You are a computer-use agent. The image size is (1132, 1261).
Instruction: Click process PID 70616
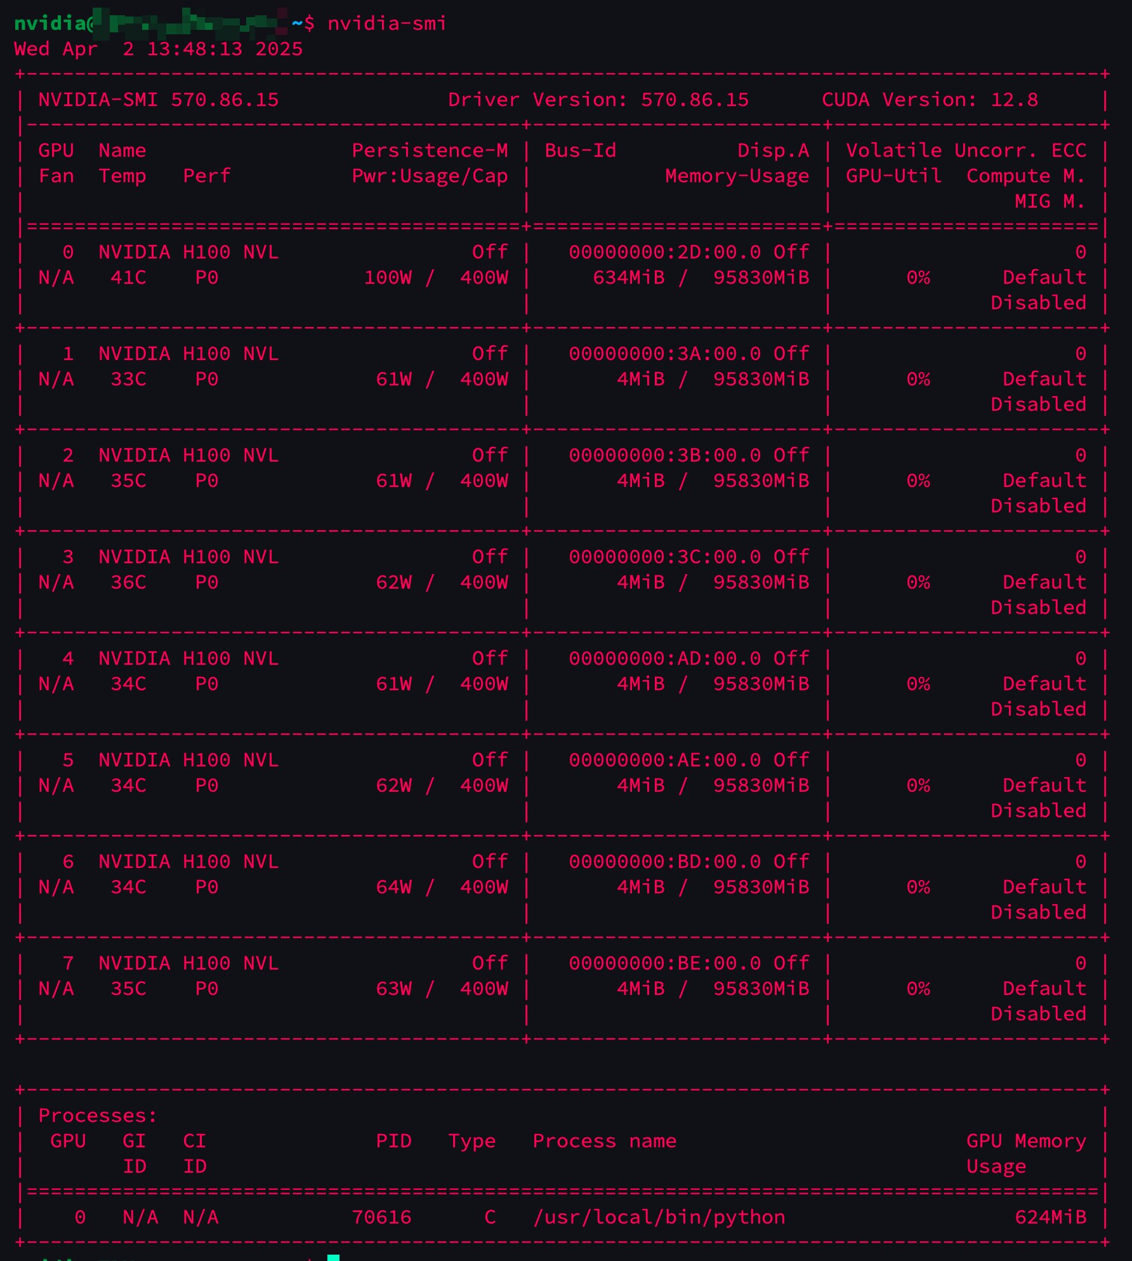tap(382, 1217)
